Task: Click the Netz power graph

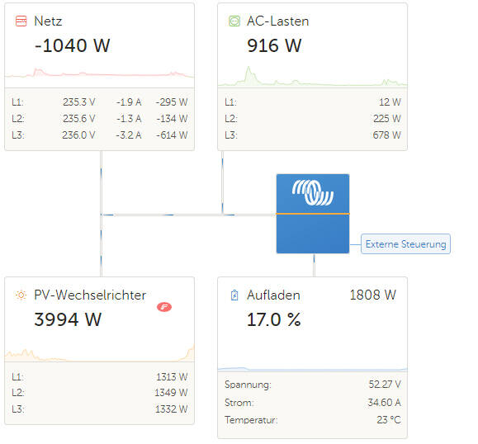Action: [99, 73]
